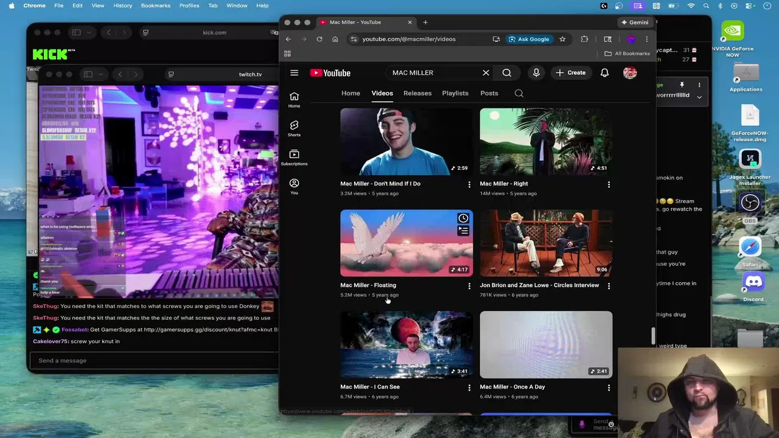Open the Don't Mind If I Do thumbnail
779x438 pixels.
[407, 142]
